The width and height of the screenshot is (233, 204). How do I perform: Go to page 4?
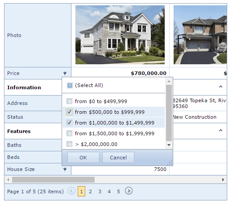point(109,192)
